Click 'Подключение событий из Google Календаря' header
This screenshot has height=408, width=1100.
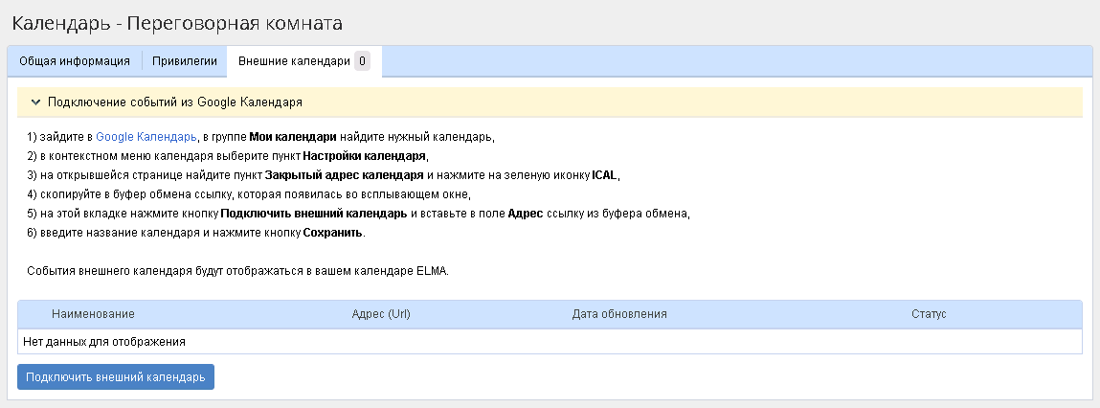pyautogui.click(x=175, y=102)
